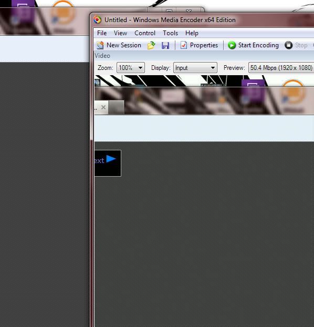Open an existing session with folder icon

tap(151, 45)
